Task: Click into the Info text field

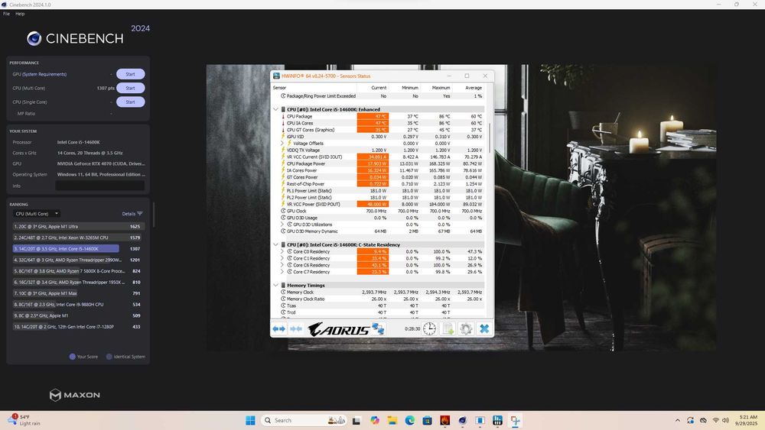Action: coord(99,186)
